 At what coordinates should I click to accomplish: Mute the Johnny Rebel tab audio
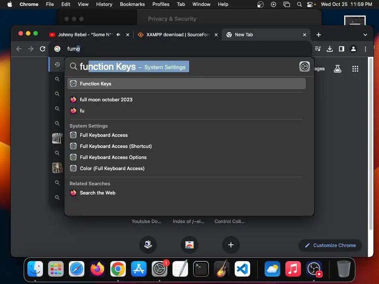pos(118,34)
